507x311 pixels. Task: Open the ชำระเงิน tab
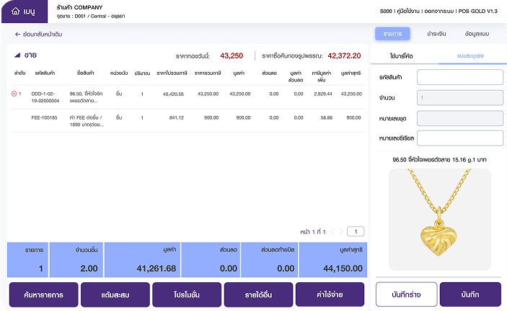click(x=436, y=34)
